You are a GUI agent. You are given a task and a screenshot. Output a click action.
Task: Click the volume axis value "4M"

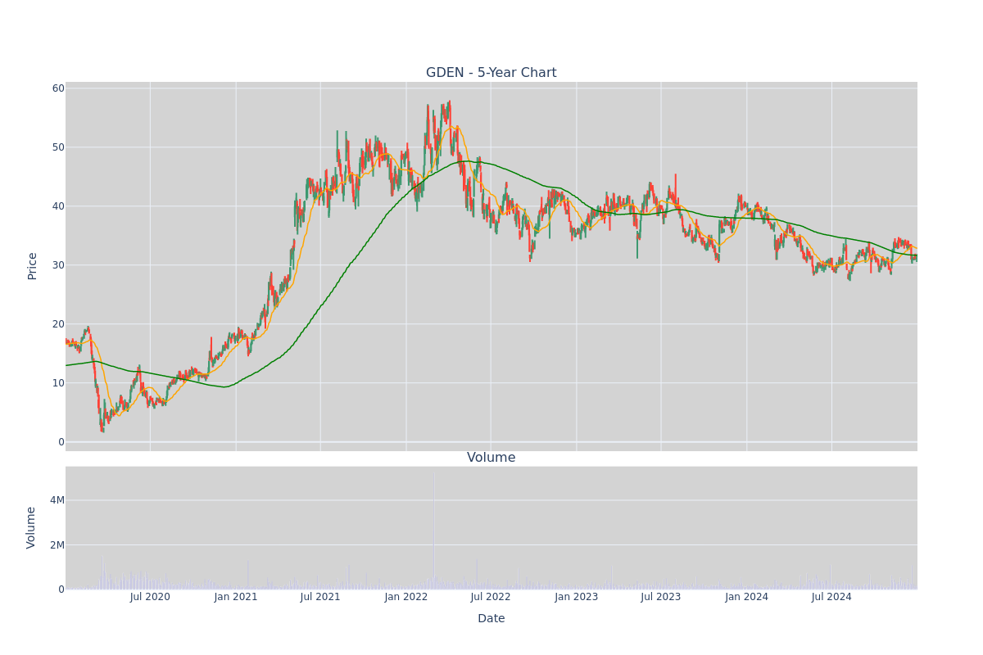(57, 500)
